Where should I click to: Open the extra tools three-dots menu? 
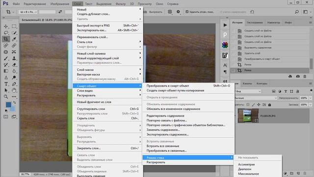tap(14, 97)
